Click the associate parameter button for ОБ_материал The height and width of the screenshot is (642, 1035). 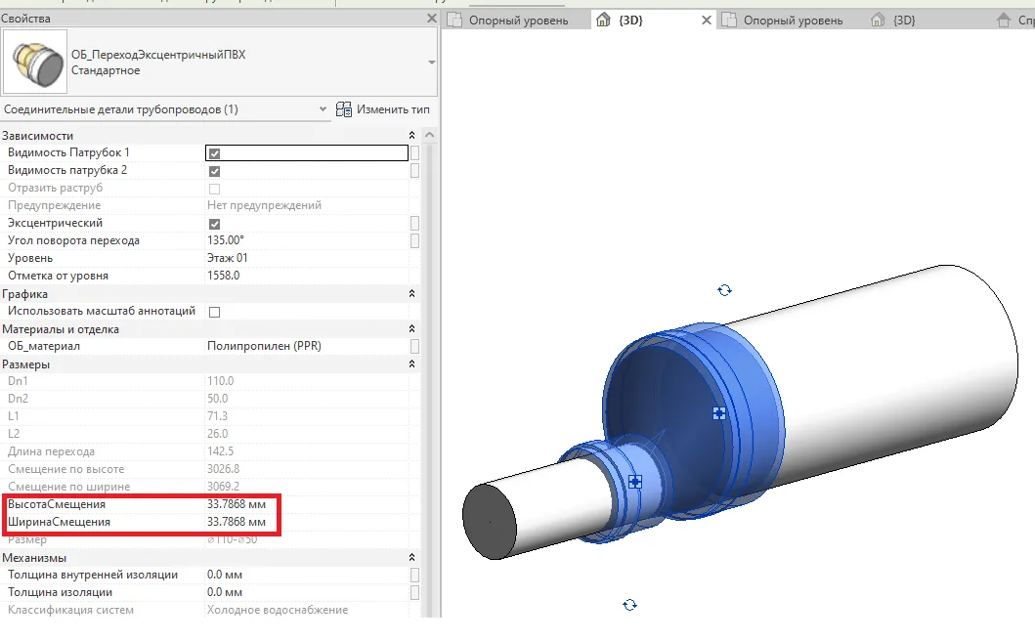pos(415,347)
